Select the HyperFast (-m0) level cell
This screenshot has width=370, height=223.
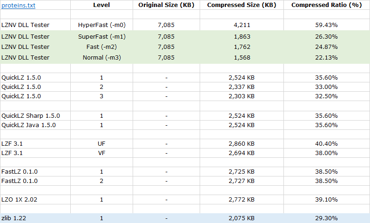point(102,25)
